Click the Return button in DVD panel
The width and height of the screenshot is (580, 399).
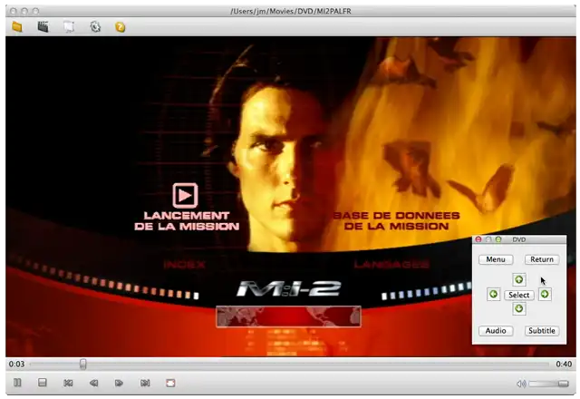pos(542,259)
